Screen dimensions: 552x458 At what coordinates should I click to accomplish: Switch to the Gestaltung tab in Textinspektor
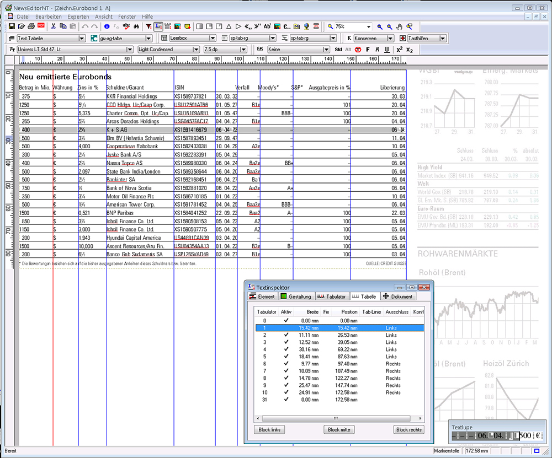point(296,297)
